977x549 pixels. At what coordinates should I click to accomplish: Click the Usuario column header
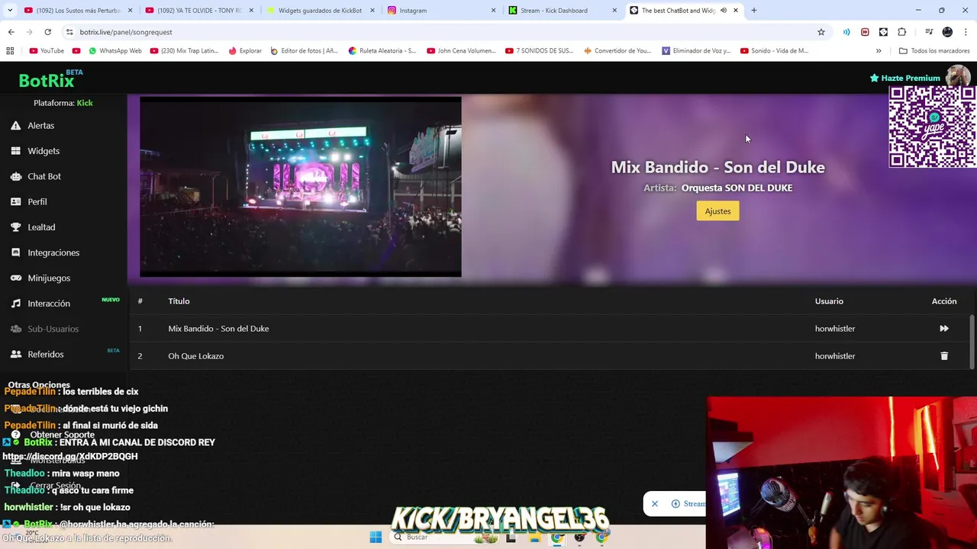click(829, 301)
